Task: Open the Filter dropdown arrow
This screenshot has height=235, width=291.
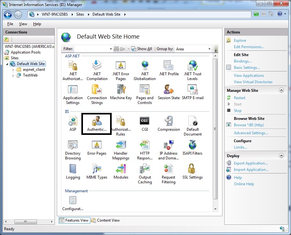Action: tap(110, 49)
